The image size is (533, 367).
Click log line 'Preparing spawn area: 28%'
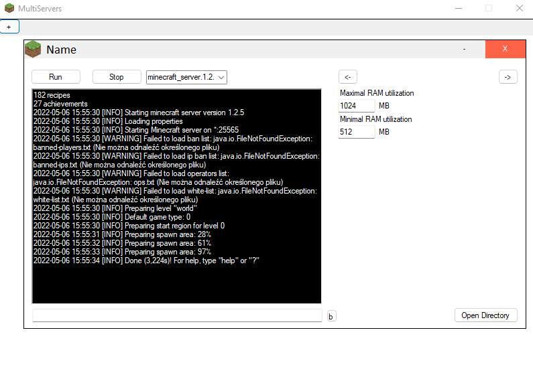pos(122,234)
